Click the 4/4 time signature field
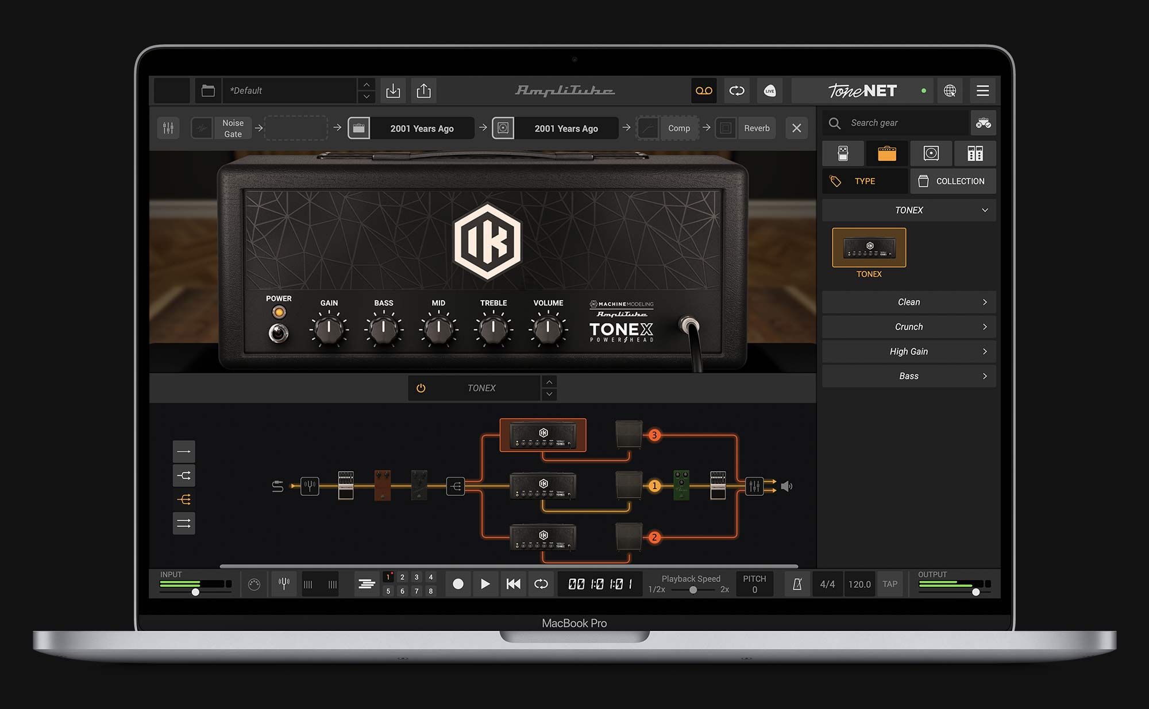Viewport: 1149px width, 709px height. point(827,584)
